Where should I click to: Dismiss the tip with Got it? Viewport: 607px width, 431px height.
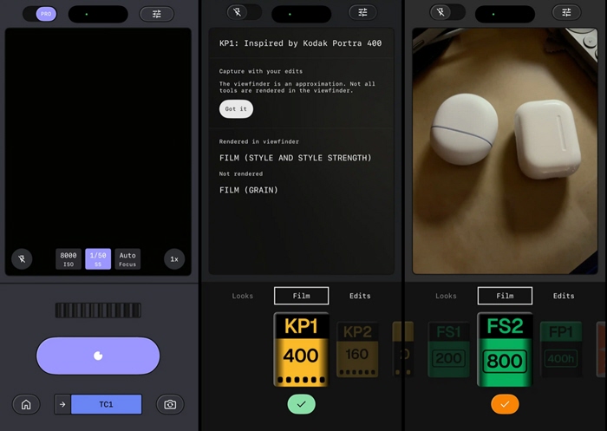[236, 108]
